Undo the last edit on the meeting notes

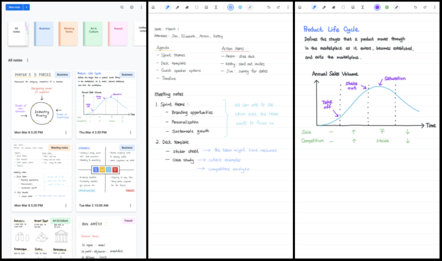[x=269, y=7]
